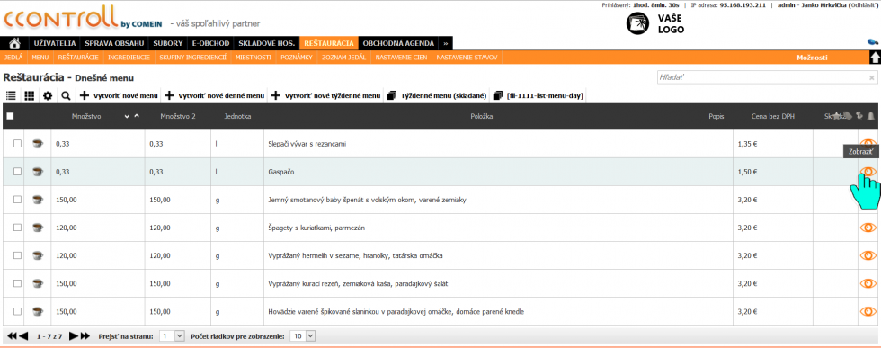Click the star icon in table header
The width and height of the screenshot is (881, 348).
coord(837,116)
